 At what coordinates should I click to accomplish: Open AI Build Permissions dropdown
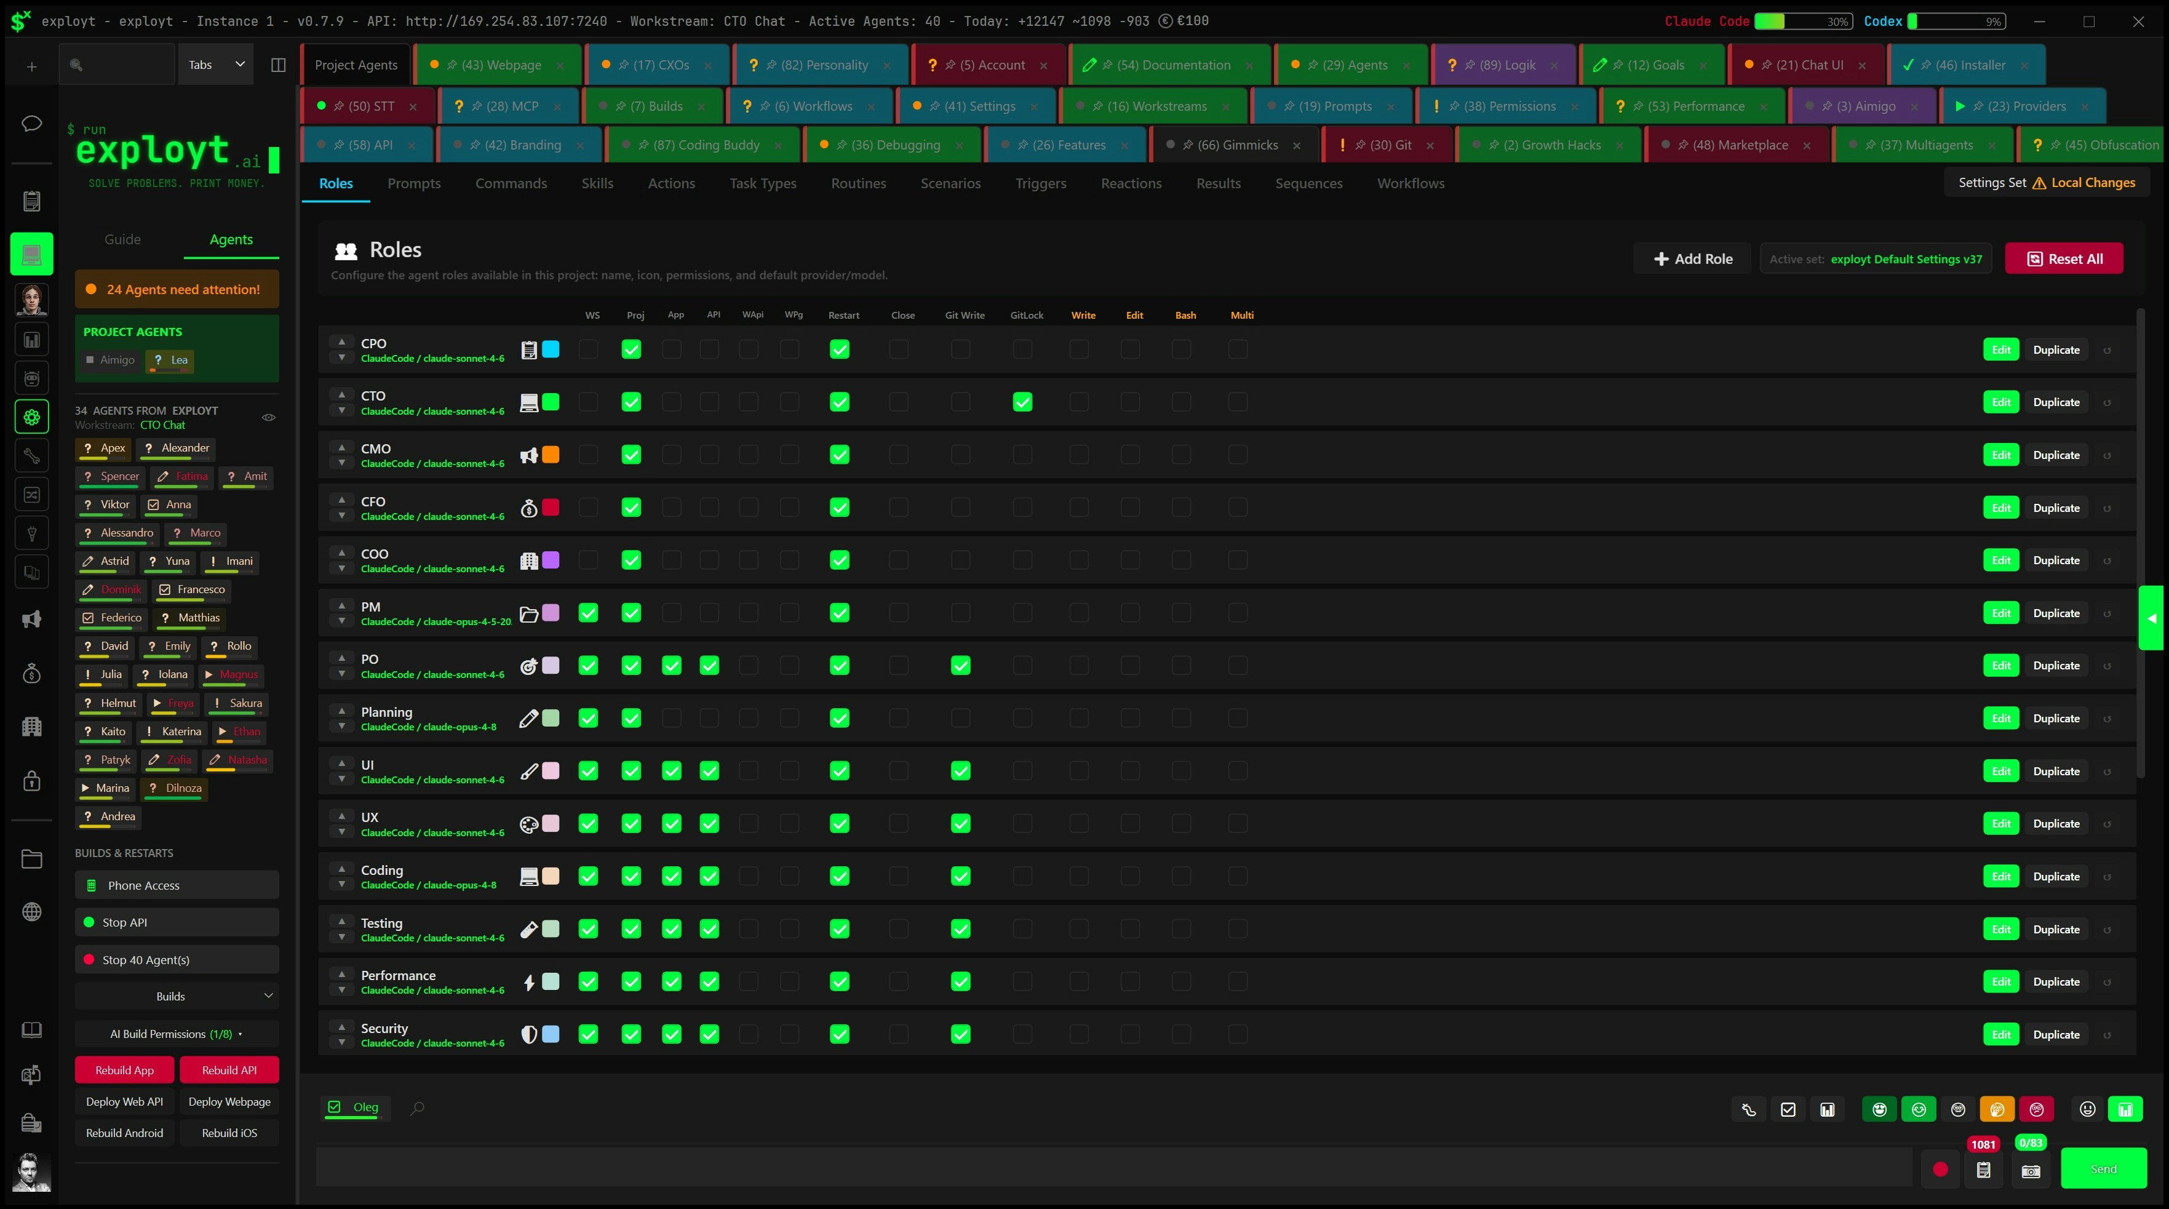pyautogui.click(x=177, y=1034)
